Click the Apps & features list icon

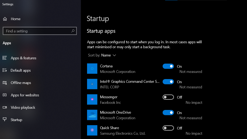[5, 58]
